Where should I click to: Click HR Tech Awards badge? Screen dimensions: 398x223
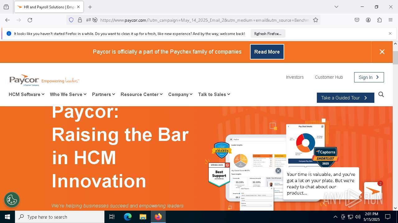222,151
